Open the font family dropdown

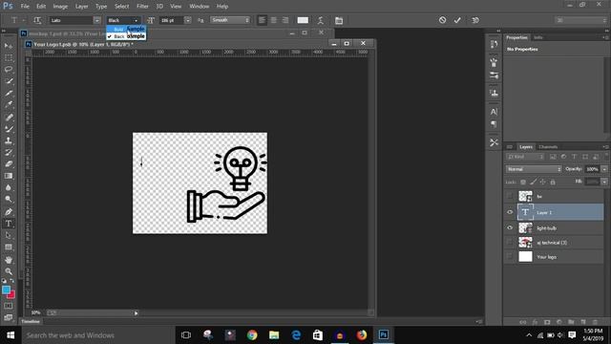click(96, 20)
